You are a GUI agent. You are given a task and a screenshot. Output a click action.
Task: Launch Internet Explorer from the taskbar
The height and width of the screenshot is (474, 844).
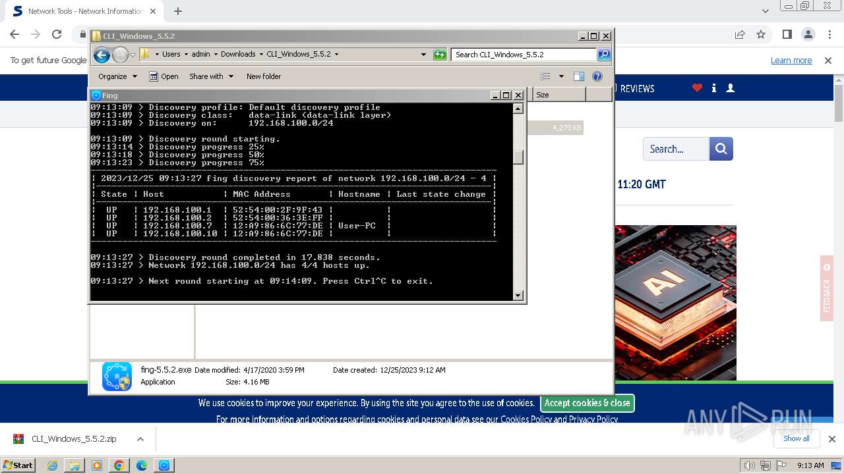click(x=52, y=465)
